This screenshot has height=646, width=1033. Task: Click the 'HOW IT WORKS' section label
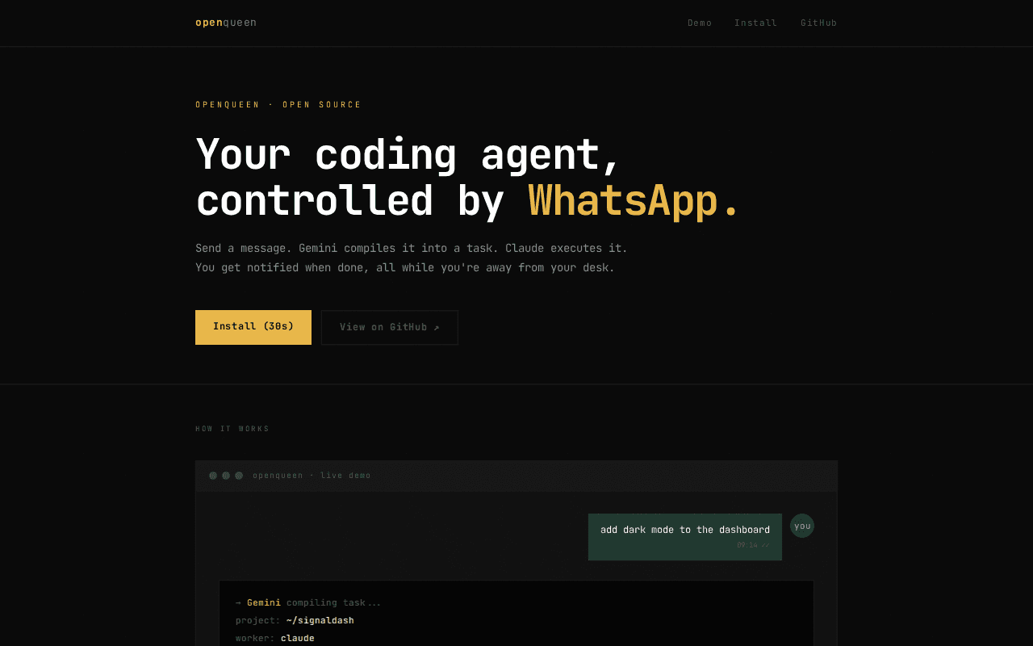tap(232, 429)
